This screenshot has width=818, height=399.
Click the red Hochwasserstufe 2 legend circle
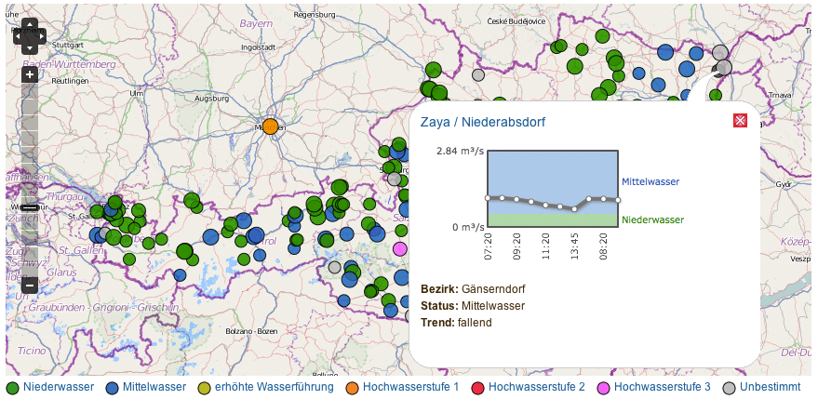(478, 387)
